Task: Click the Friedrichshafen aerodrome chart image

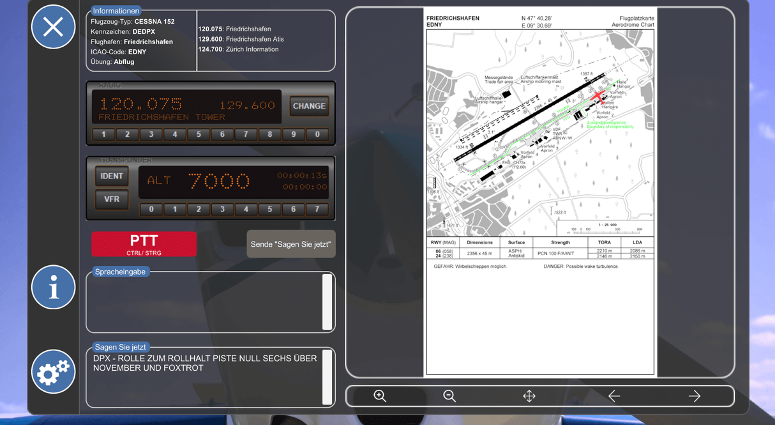Action: tap(540, 192)
